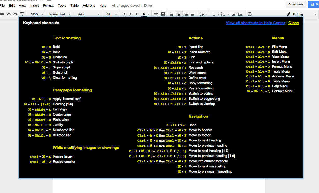Toggle Italic formatting in toolbar
Screen dimensions: 319x193
130,14
